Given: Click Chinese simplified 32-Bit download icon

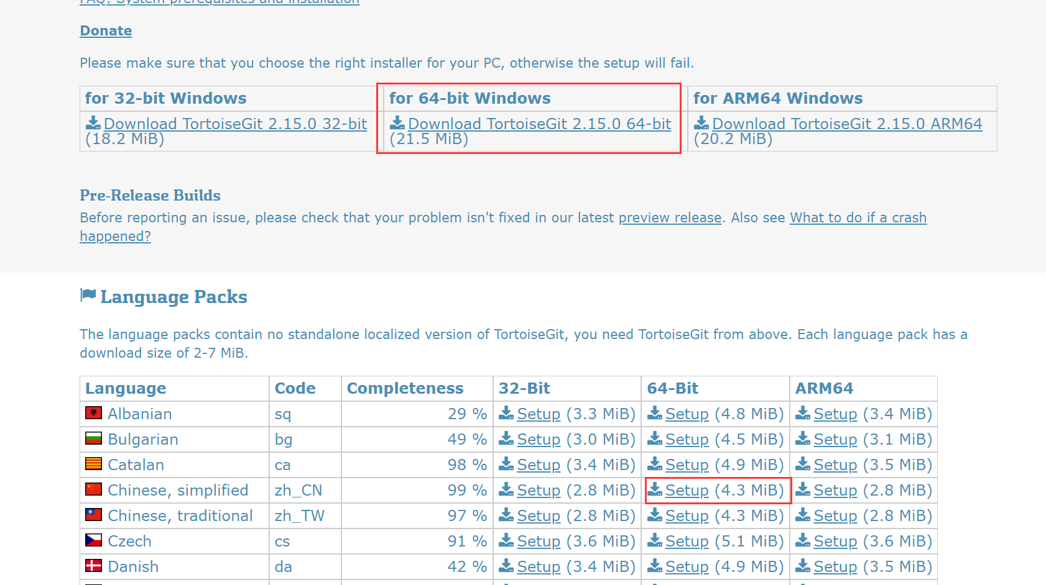Looking at the screenshot, I should point(506,489).
